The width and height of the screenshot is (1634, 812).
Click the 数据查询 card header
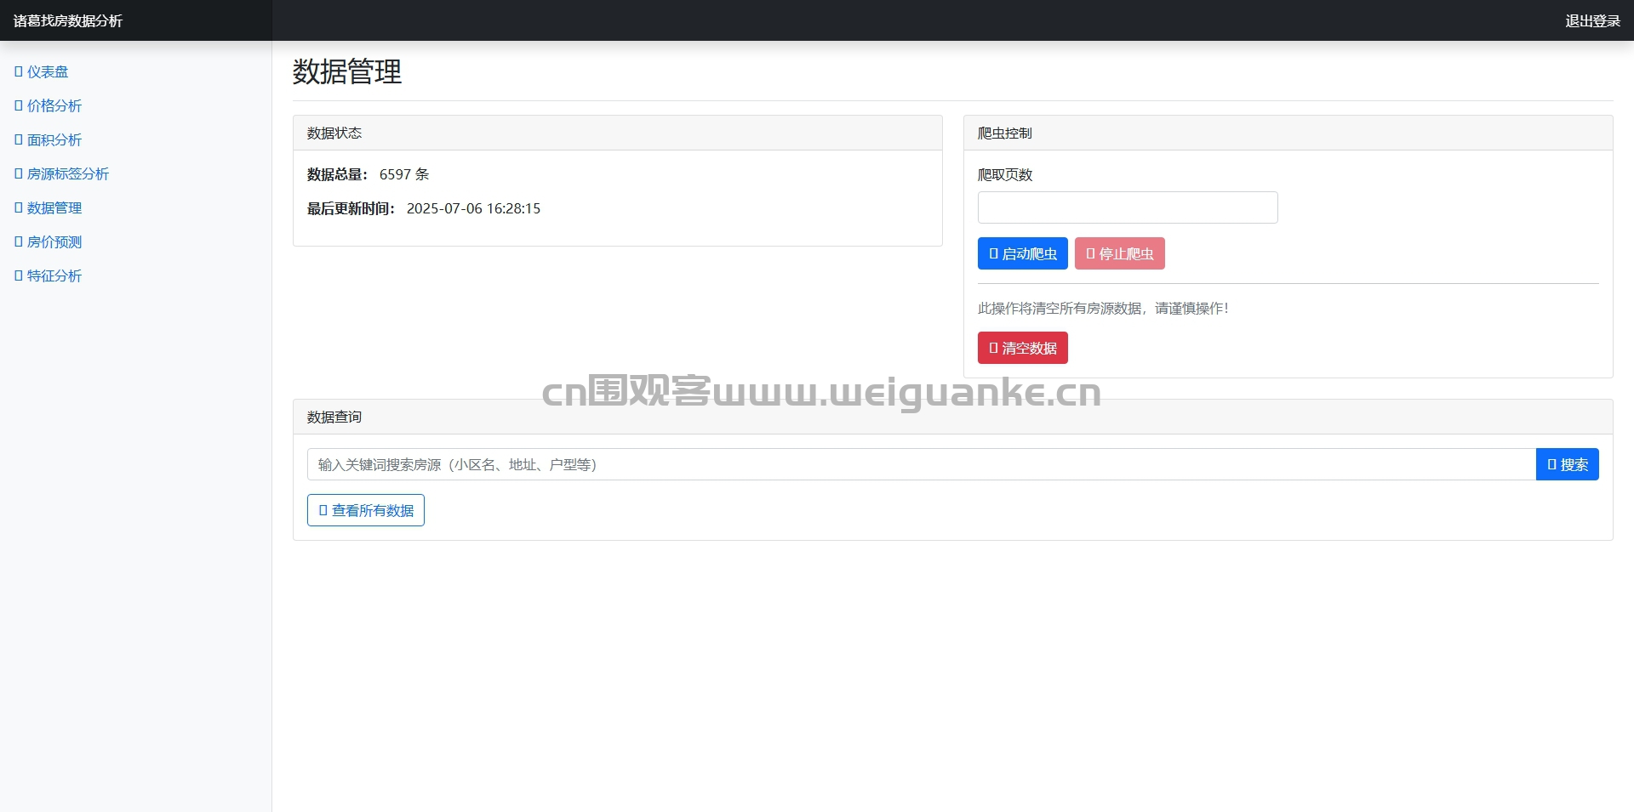tap(952, 417)
